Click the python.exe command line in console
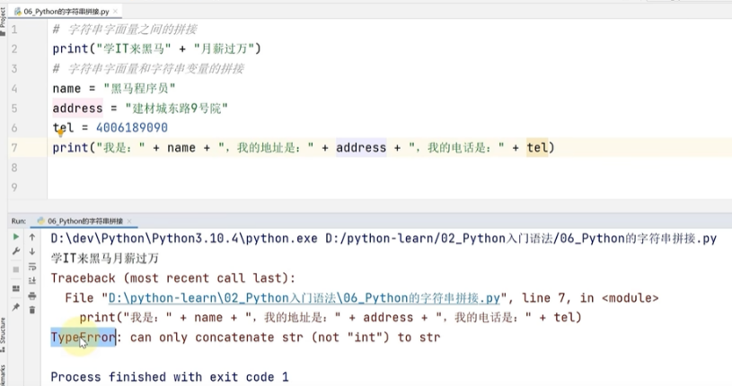This screenshot has height=386, width=732. point(384,239)
